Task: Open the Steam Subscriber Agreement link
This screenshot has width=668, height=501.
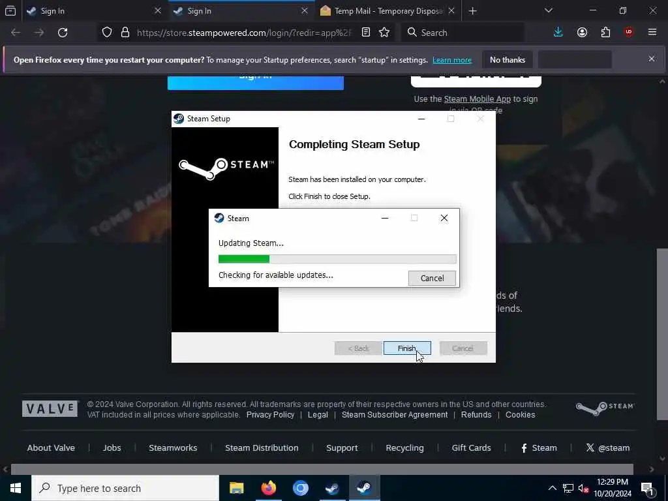Action: tap(395, 414)
